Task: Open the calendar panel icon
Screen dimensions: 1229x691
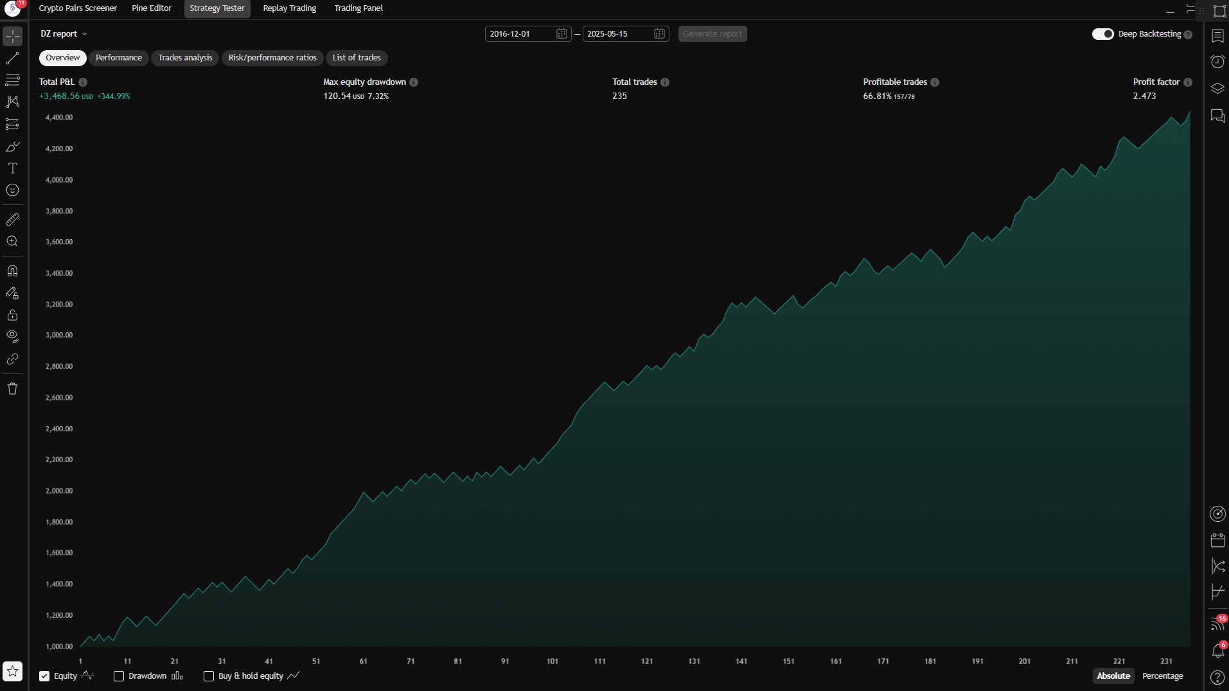Action: coord(1217,540)
